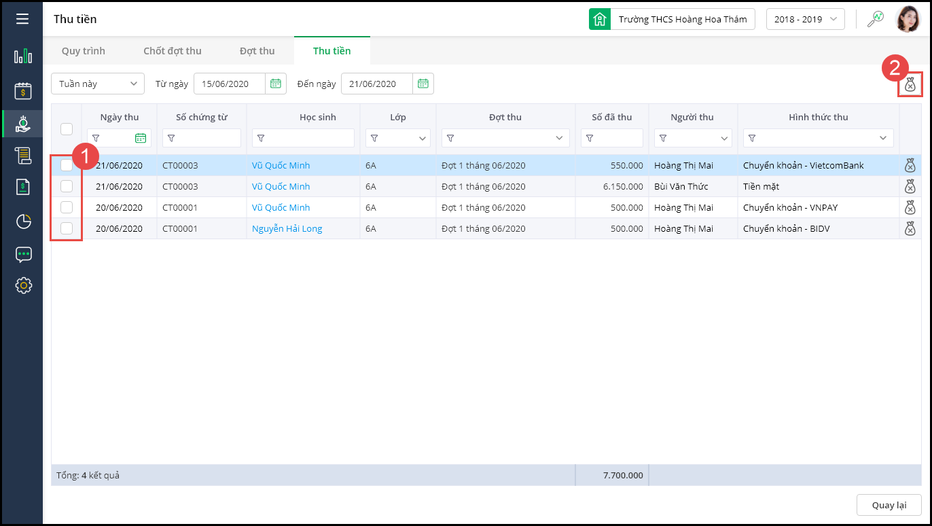Expand the Hình thức thu filter dropdown

(883, 138)
